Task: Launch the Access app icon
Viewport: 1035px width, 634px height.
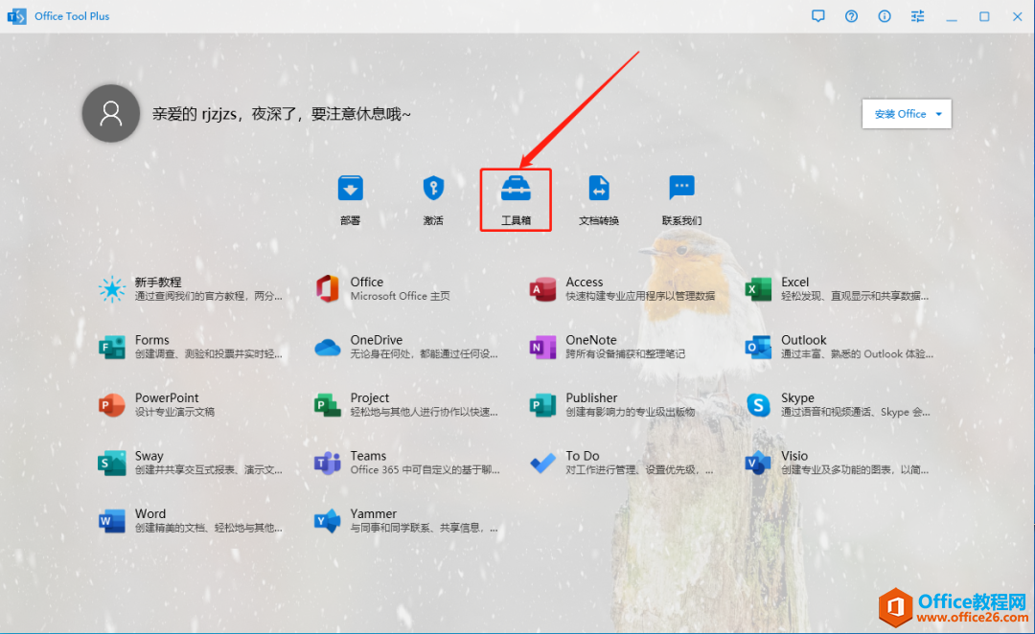Action: 542,289
